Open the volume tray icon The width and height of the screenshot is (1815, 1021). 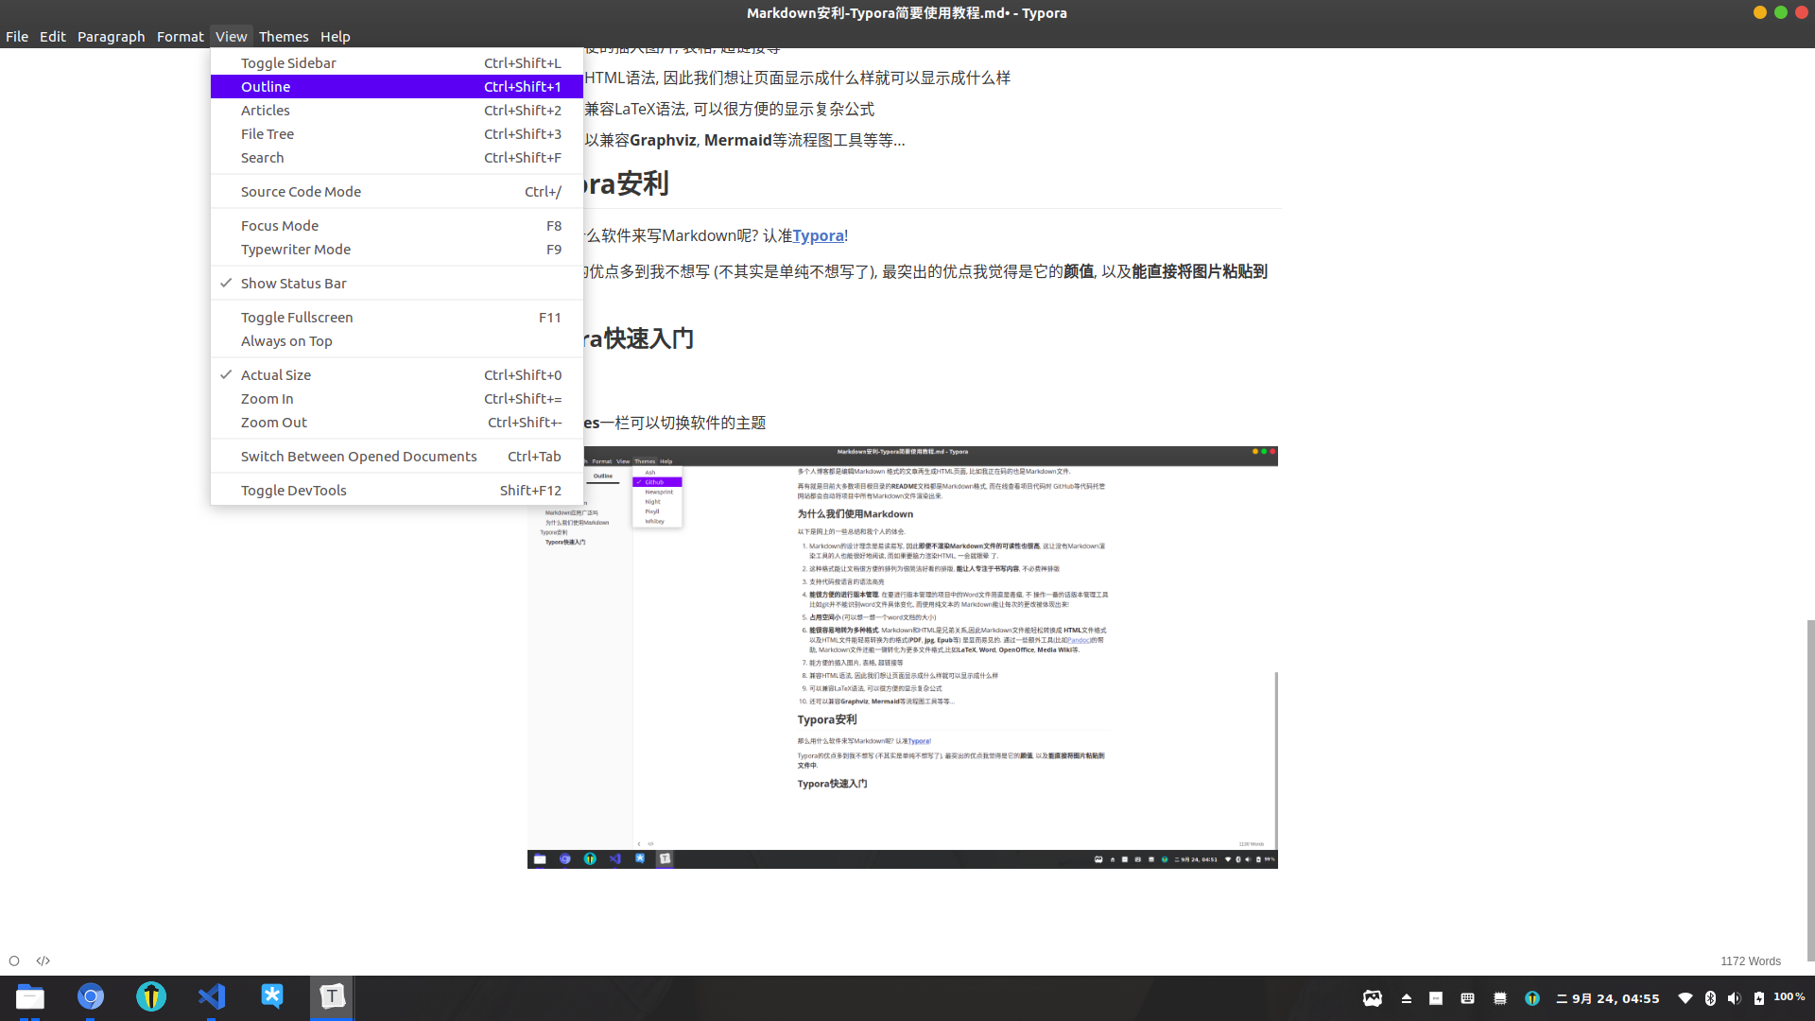tap(1734, 998)
